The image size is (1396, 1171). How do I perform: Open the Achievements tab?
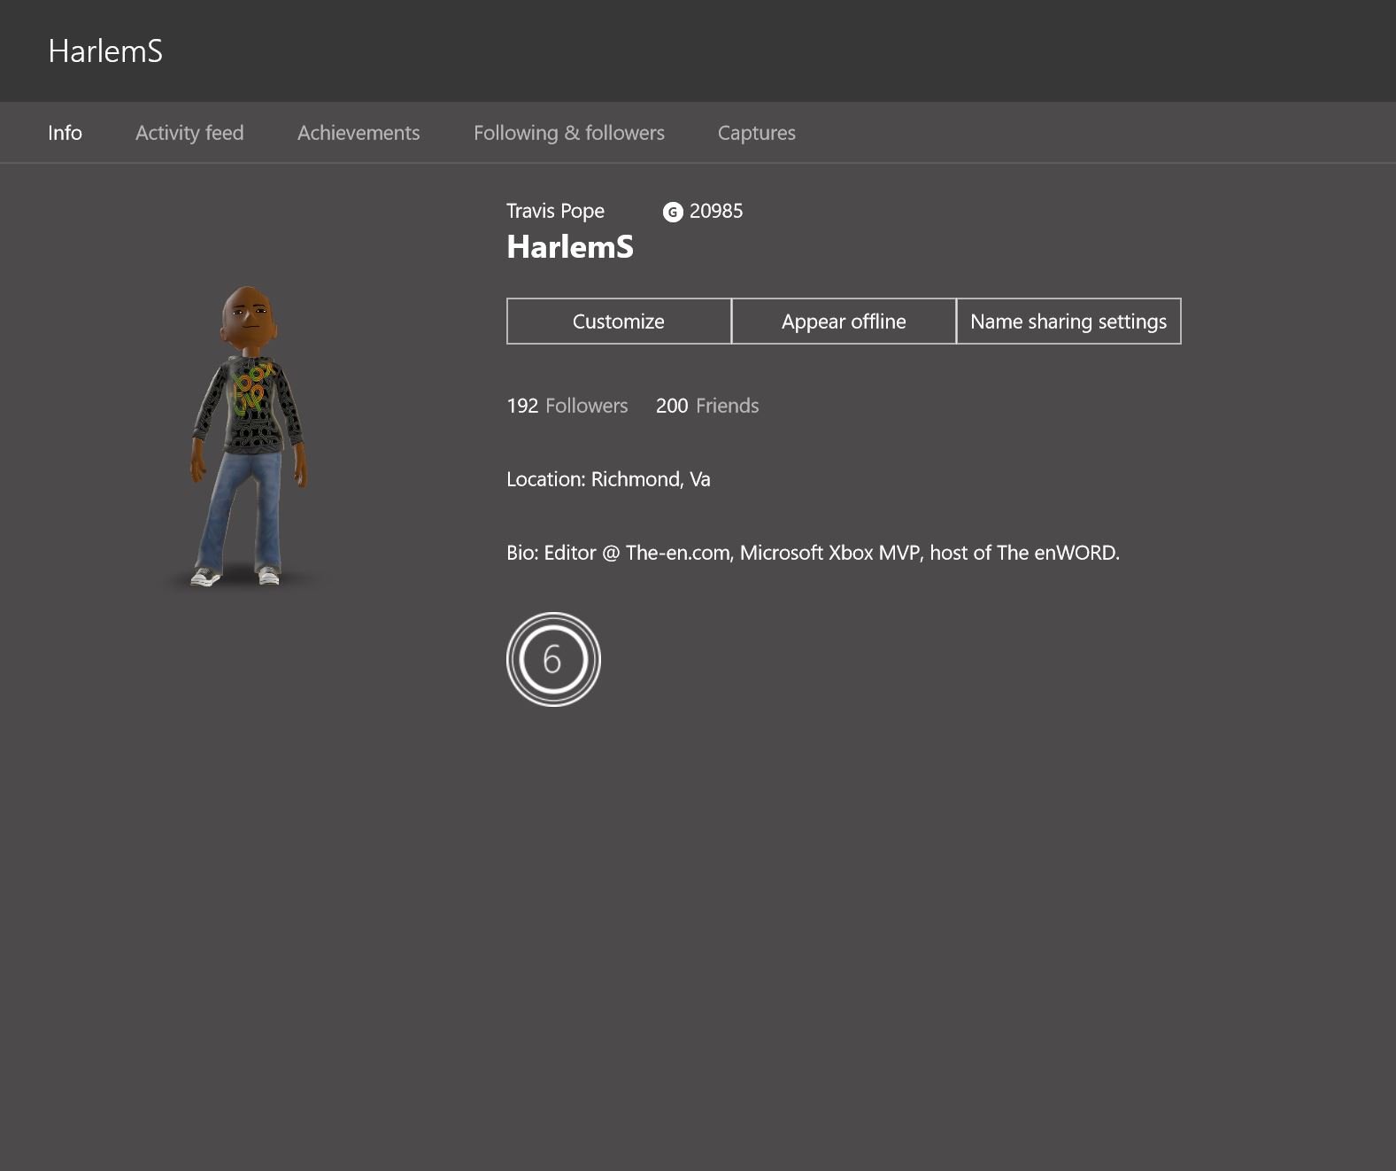pyautogui.click(x=359, y=133)
